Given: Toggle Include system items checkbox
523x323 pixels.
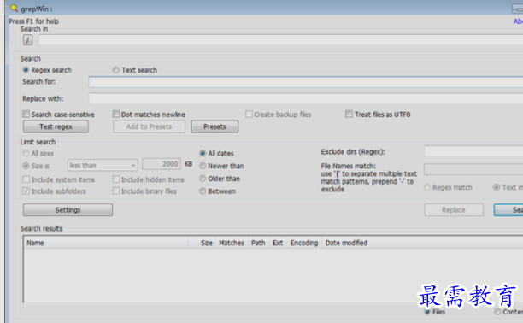Looking at the screenshot, I should pyautogui.click(x=26, y=179).
